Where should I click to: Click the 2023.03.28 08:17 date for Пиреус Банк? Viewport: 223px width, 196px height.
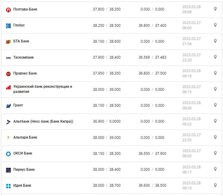point(191,170)
